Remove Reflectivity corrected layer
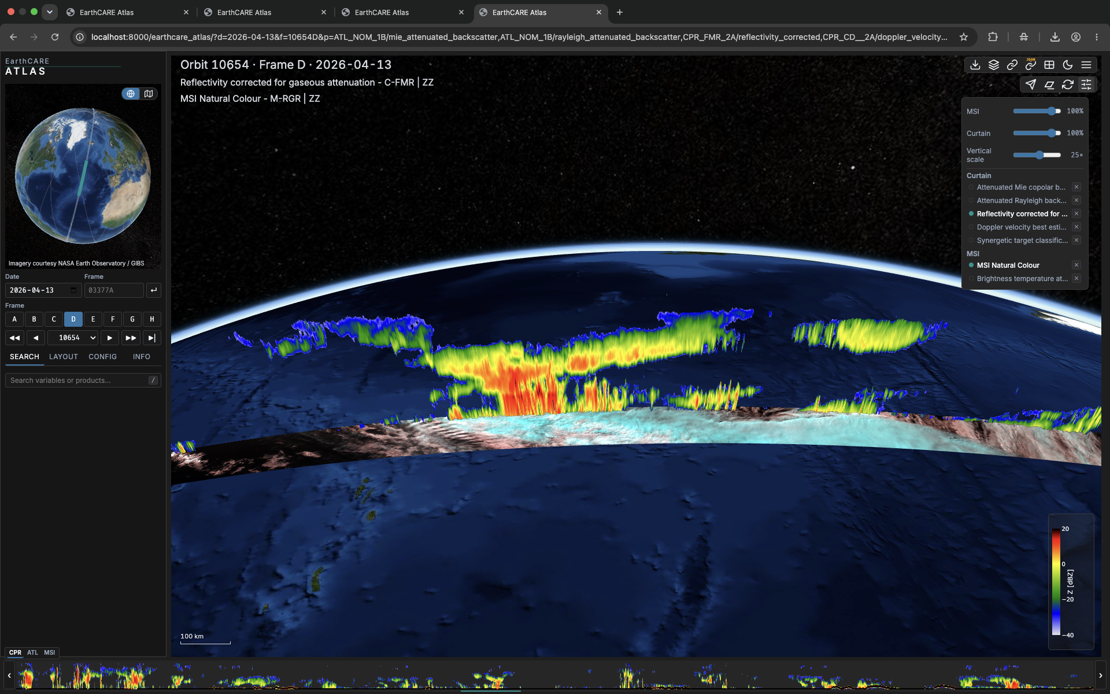This screenshot has height=694, width=1110. coord(1076,214)
